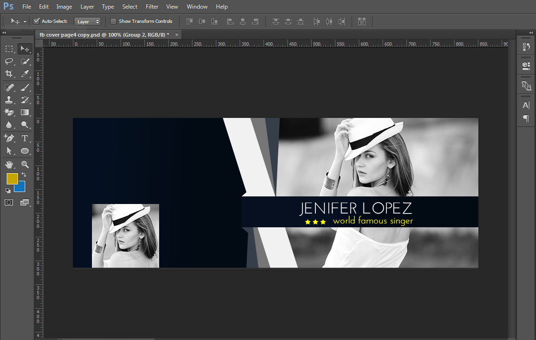Select the Lasso tool
Screen dimensions: 536x340
pyautogui.click(x=9, y=61)
